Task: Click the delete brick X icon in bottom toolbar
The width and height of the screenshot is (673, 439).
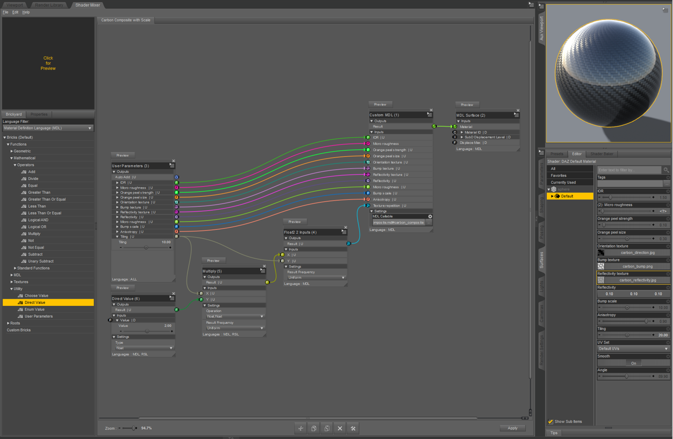Action: pos(340,428)
